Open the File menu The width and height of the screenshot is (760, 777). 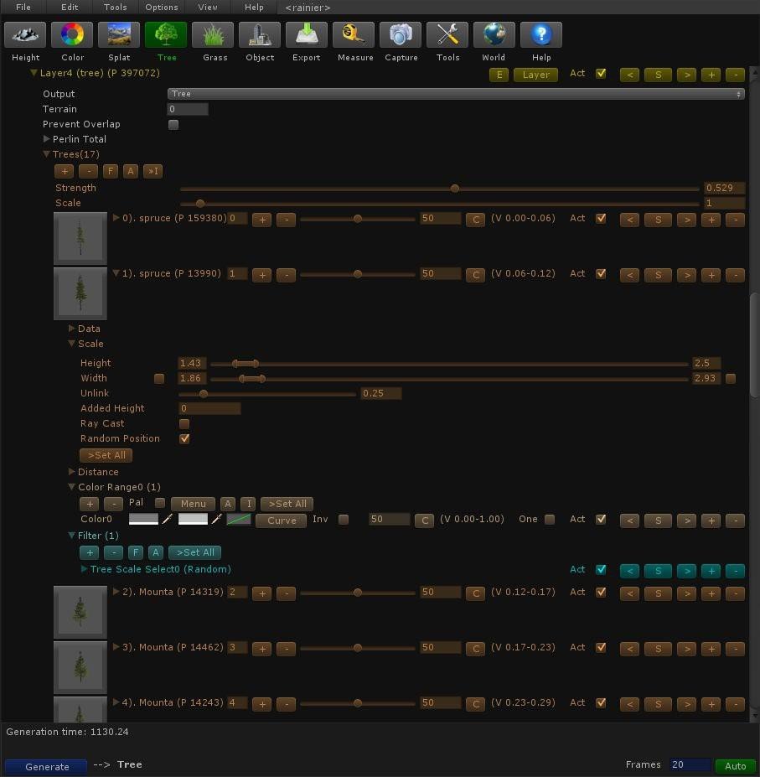point(23,7)
